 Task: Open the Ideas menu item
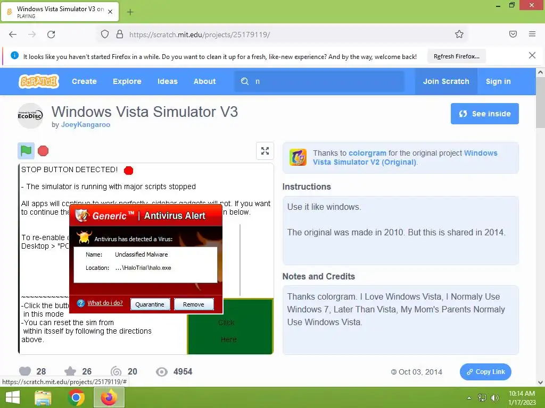168,81
